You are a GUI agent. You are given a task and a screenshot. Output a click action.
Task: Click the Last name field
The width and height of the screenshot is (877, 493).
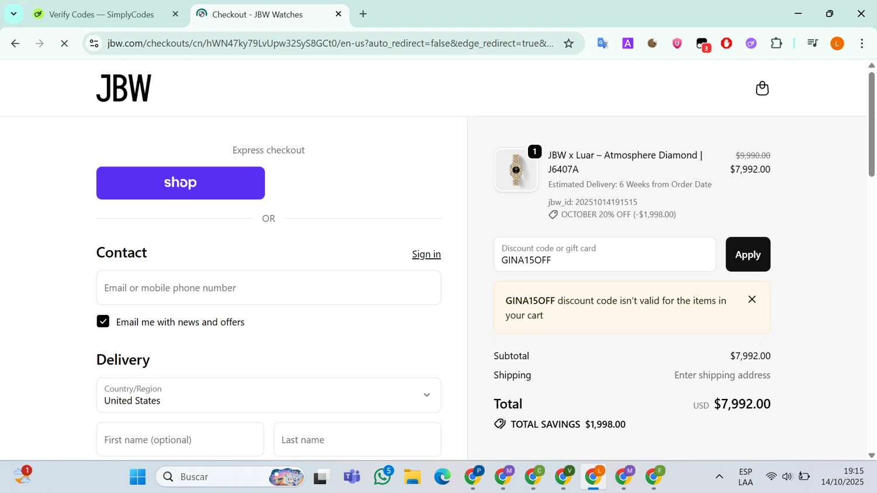(357, 439)
